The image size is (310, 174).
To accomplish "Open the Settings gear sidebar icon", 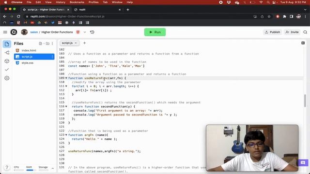I will [x=7, y=78].
